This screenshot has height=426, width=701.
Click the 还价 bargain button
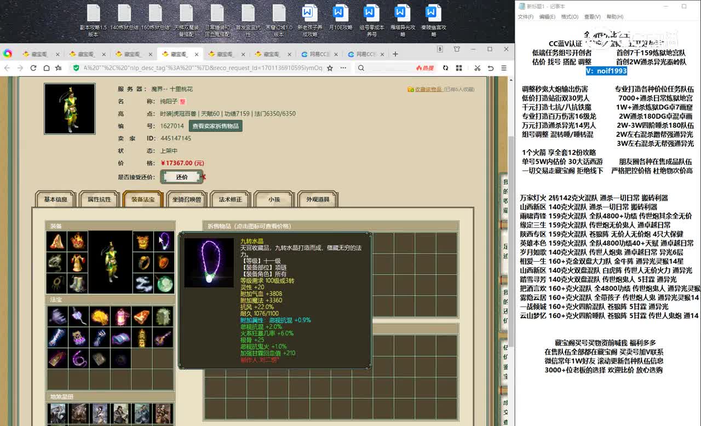click(x=182, y=177)
